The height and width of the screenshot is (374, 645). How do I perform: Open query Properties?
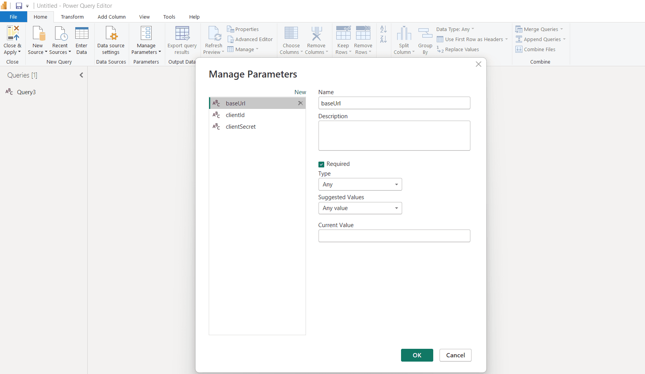pyautogui.click(x=243, y=29)
